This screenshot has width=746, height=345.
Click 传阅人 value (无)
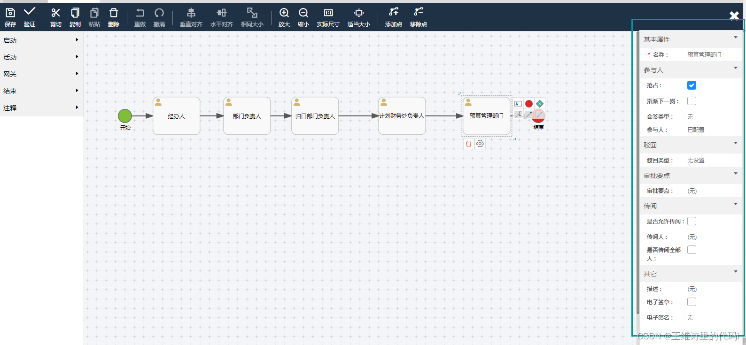point(692,237)
